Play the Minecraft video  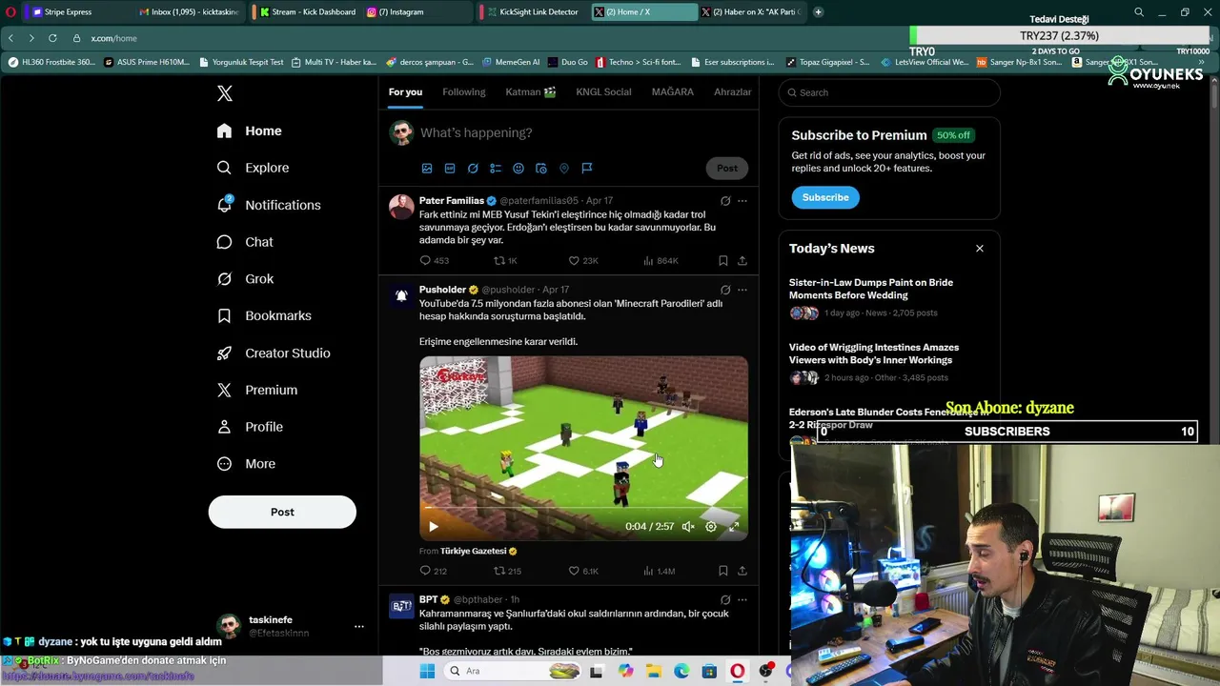click(x=434, y=527)
